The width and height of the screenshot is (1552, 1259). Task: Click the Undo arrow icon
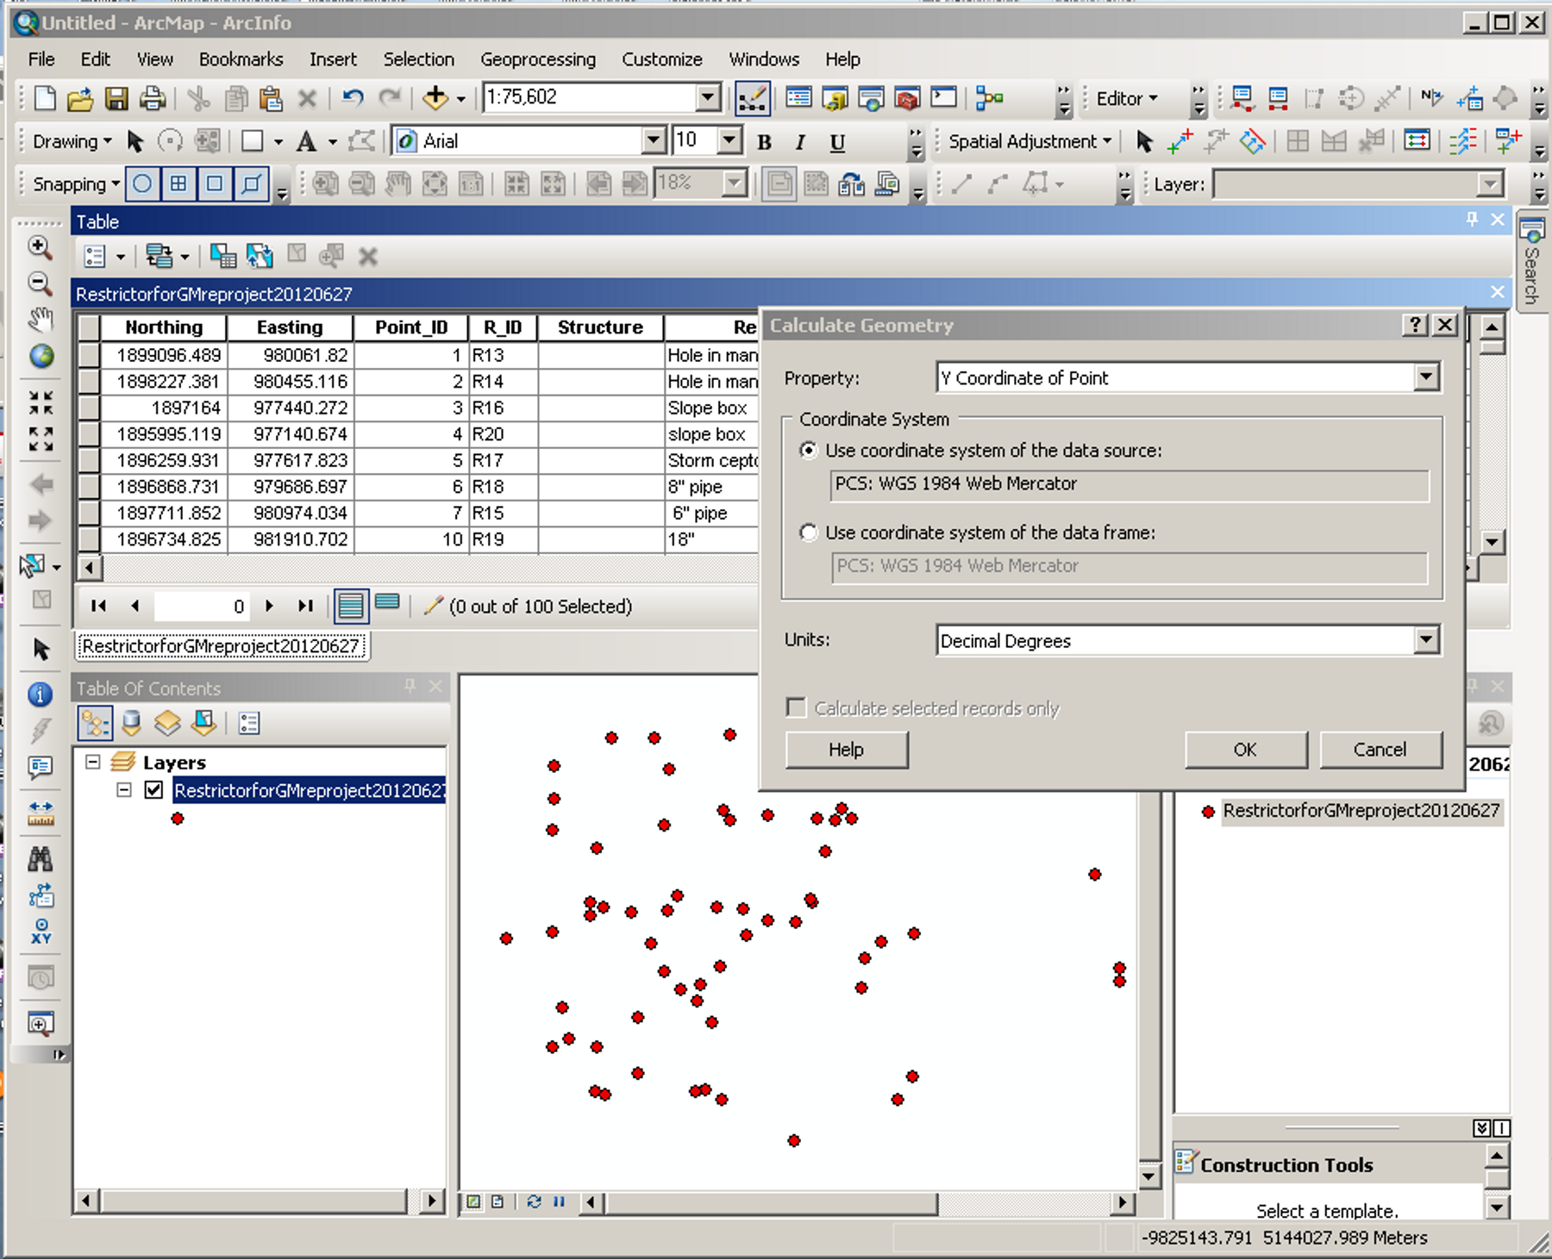tap(353, 97)
